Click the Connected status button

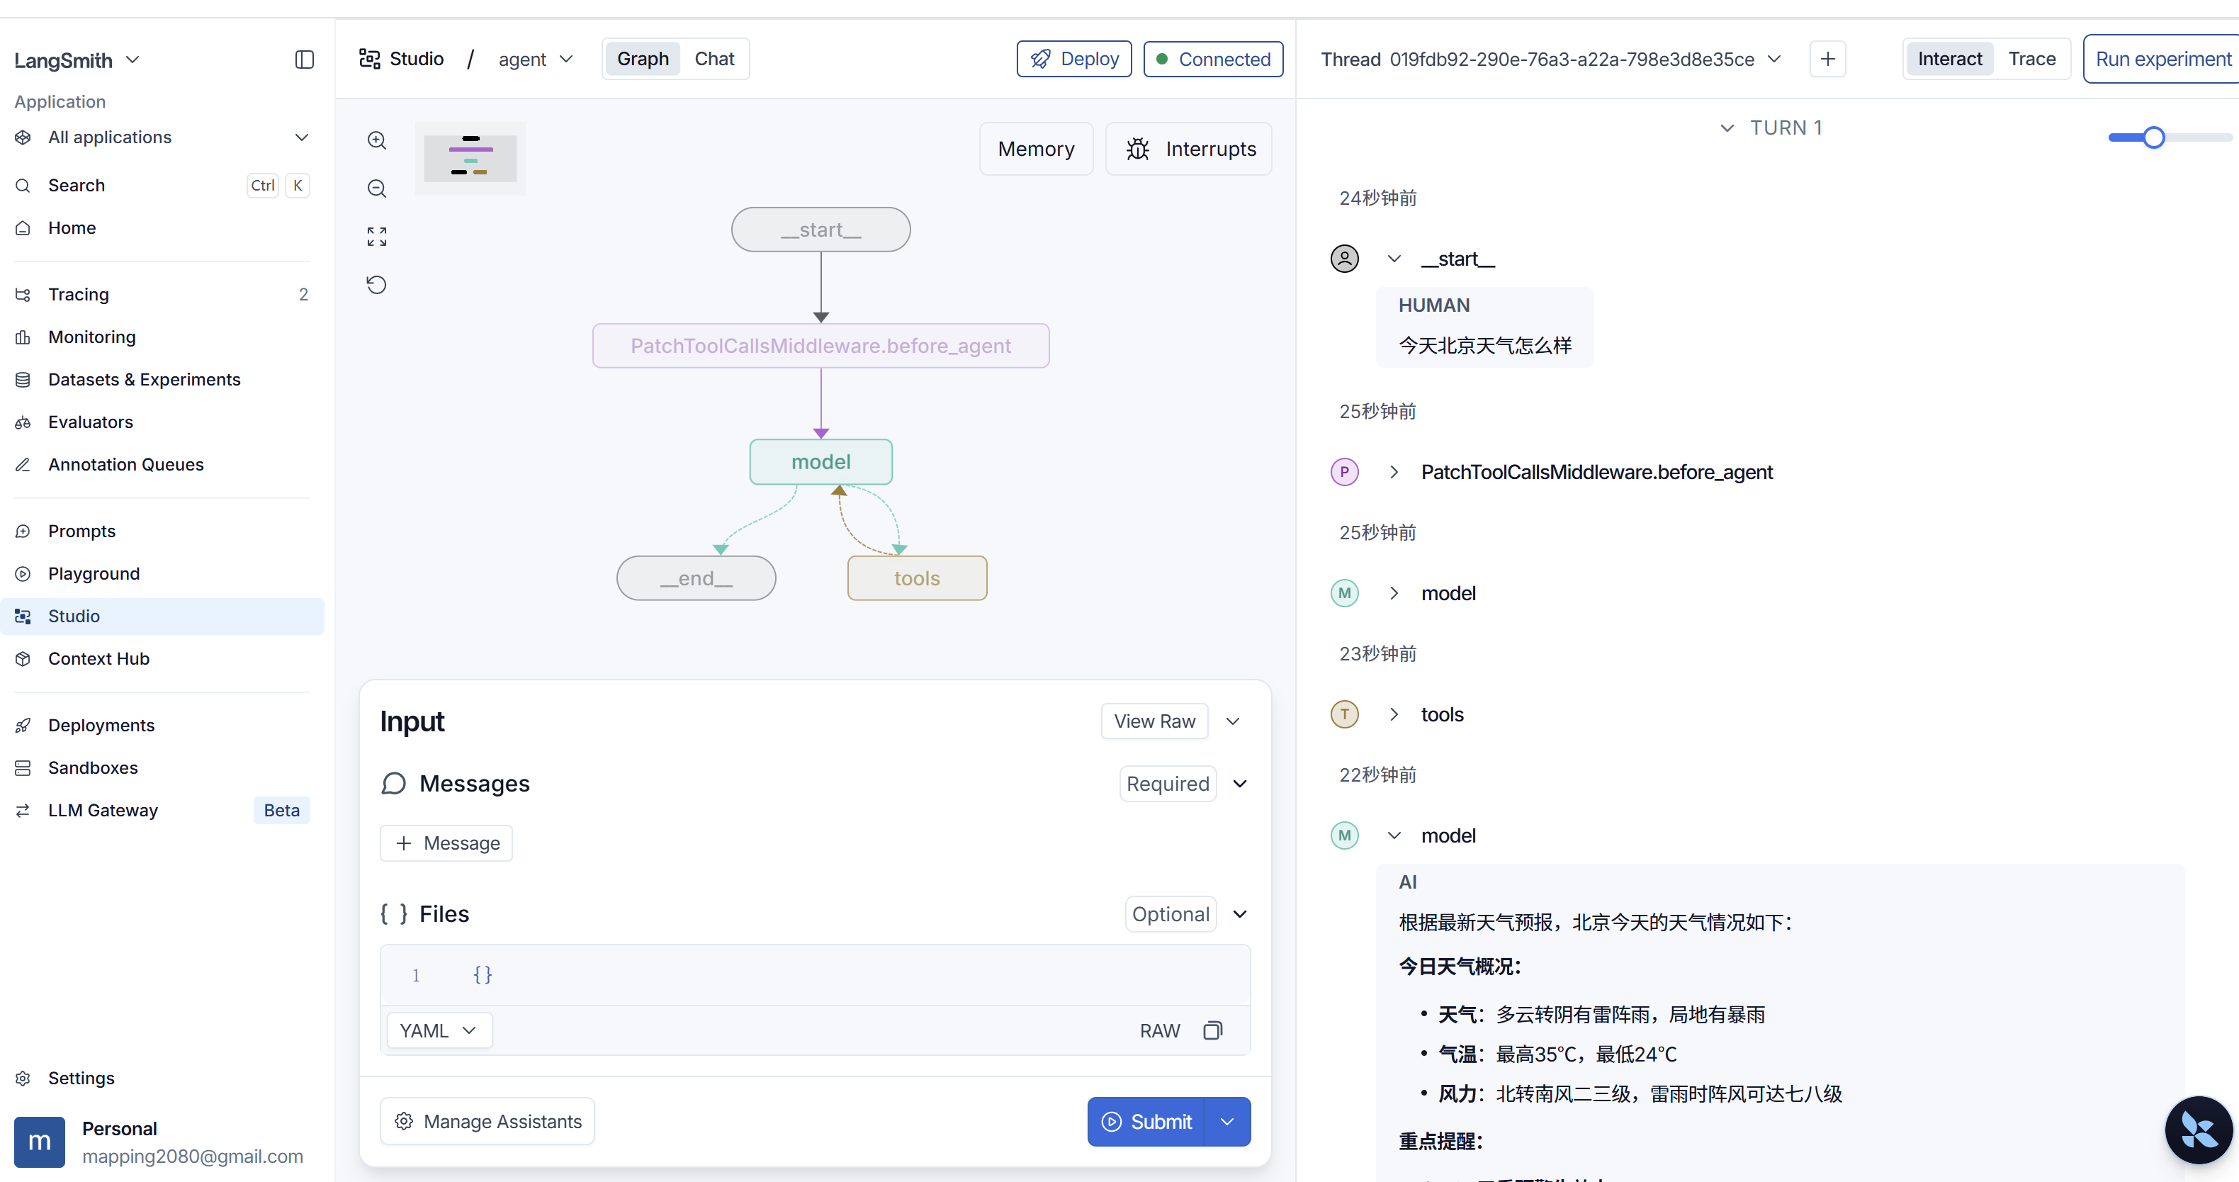(x=1212, y=58)
